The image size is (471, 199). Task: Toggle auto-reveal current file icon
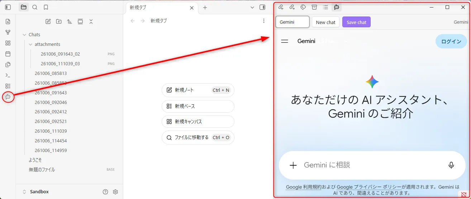(80, 22)
